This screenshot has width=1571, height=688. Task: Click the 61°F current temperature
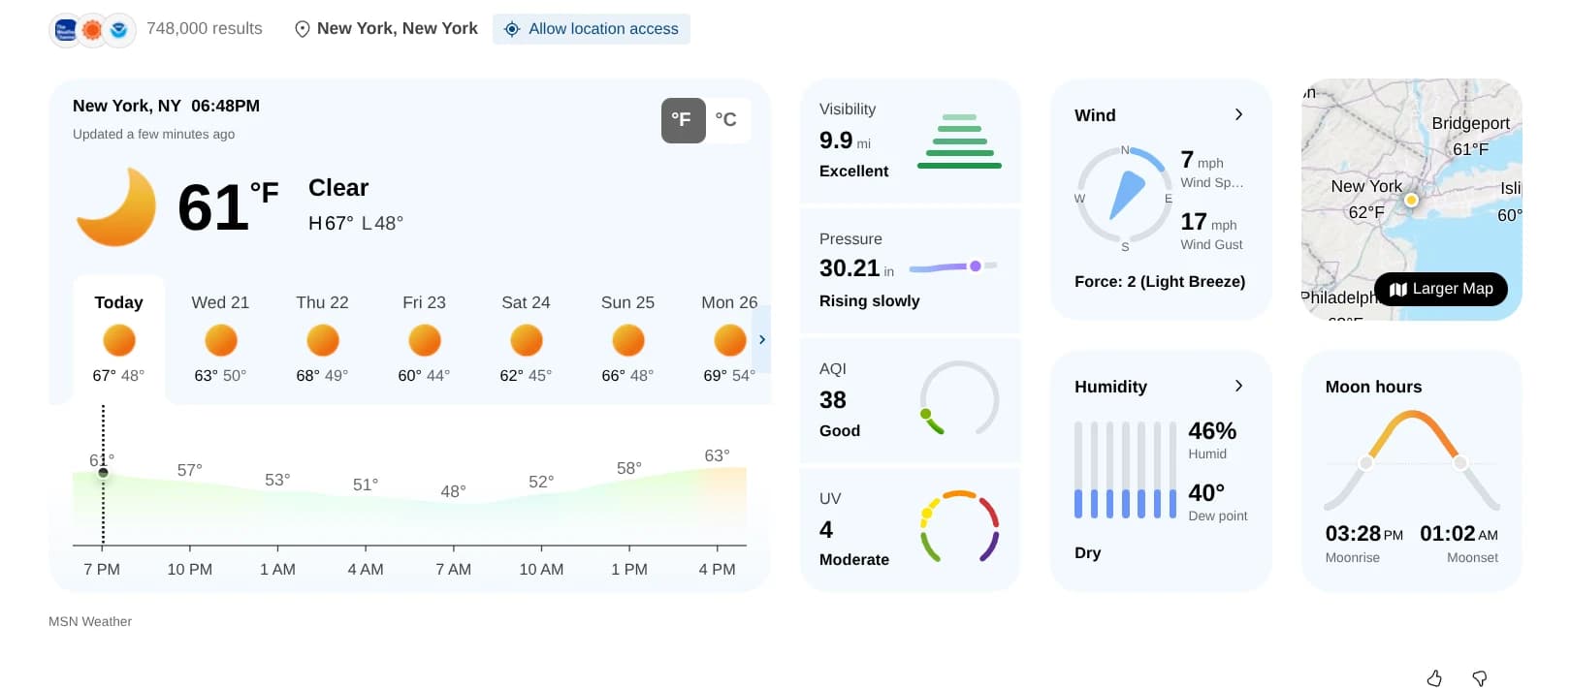pos(228,206)
